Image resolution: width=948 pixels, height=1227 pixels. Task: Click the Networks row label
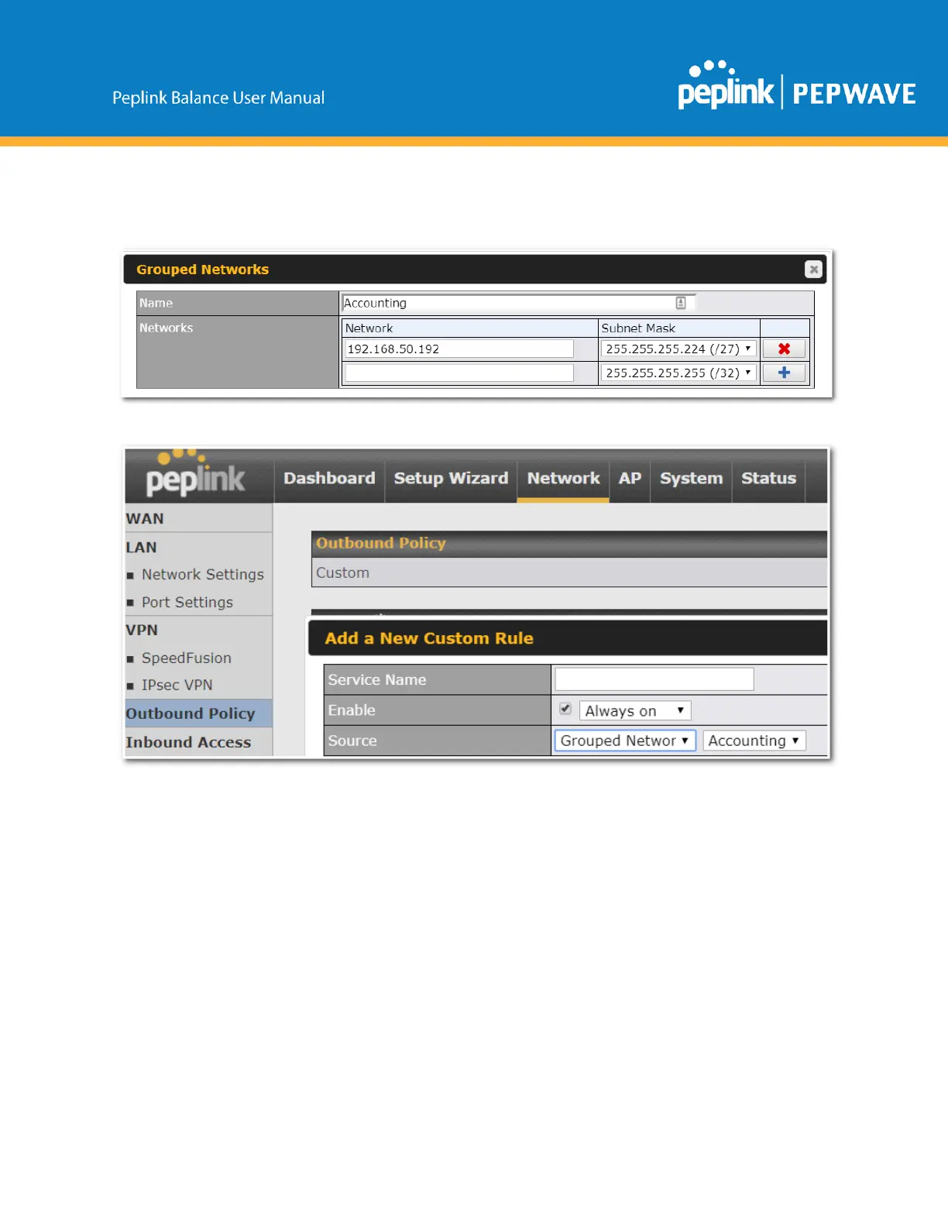click(166, 328)
